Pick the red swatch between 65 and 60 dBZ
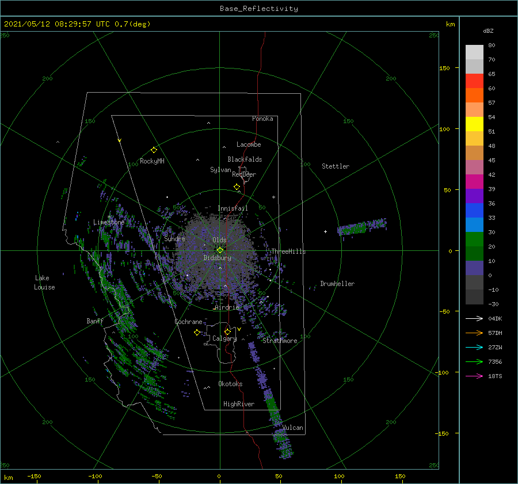This screenshot has width=518, height=484. 474,81
